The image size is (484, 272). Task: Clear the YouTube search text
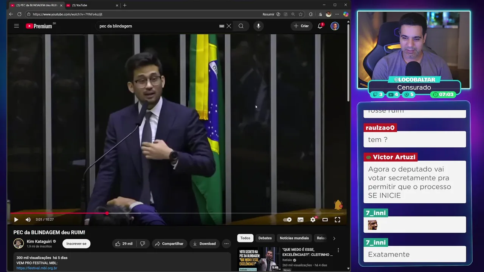tap(229, 26)
